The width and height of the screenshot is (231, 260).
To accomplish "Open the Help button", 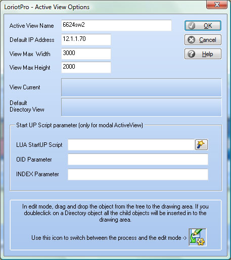I will pyautogui.click(x=203, y=54).
